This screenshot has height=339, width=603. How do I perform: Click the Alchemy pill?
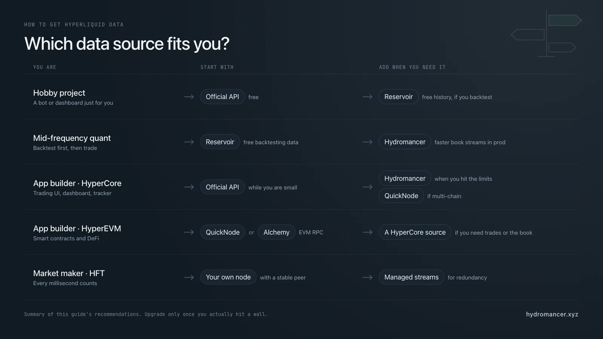(276, 232)
